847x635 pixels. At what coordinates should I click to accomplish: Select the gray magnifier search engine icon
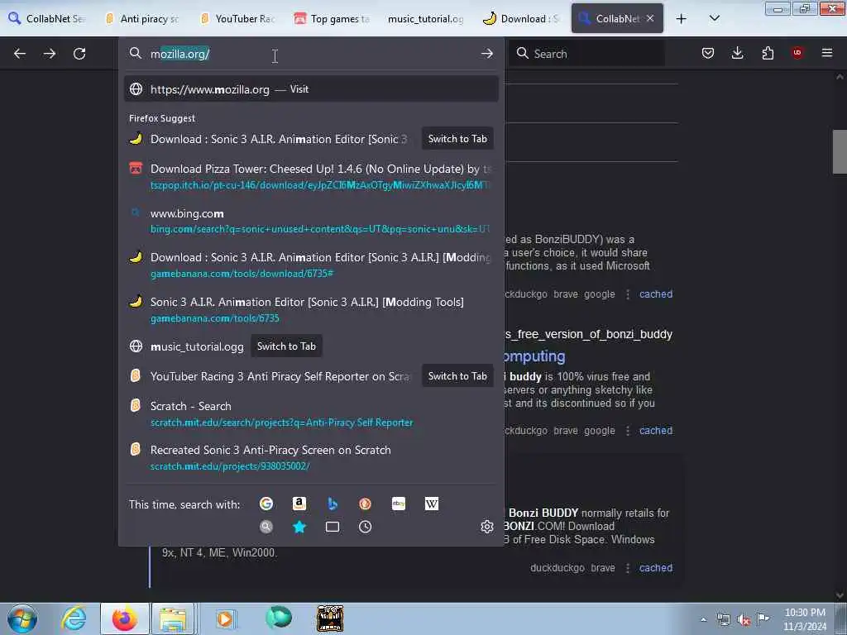pyautogui.click(x=266, y=527)
